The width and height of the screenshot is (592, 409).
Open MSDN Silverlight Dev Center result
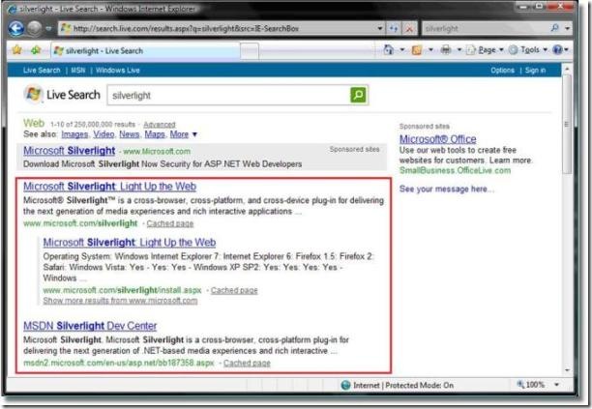pyautogui.click(x=89, y=327)
